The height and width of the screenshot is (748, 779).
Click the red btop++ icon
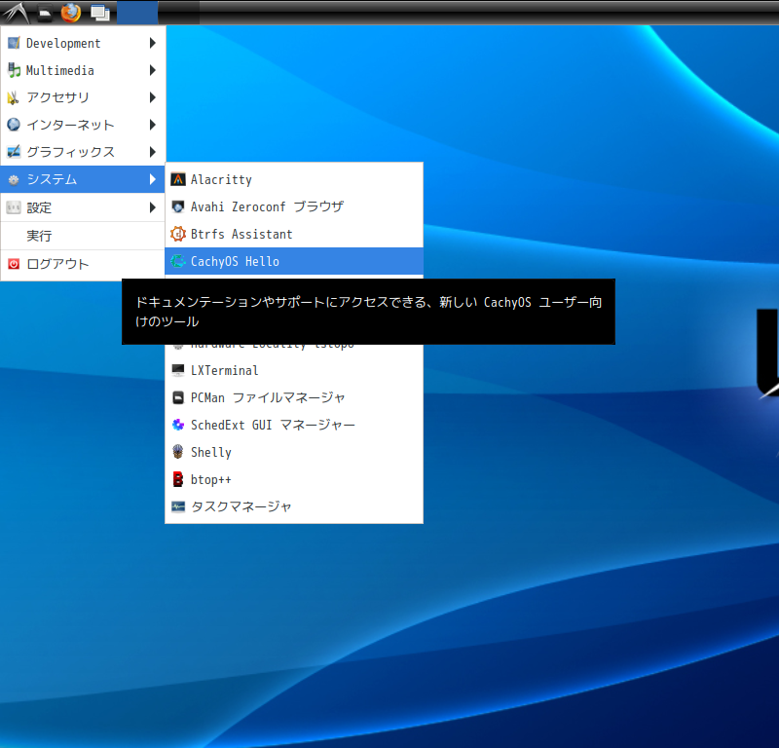tap(178, 479)
